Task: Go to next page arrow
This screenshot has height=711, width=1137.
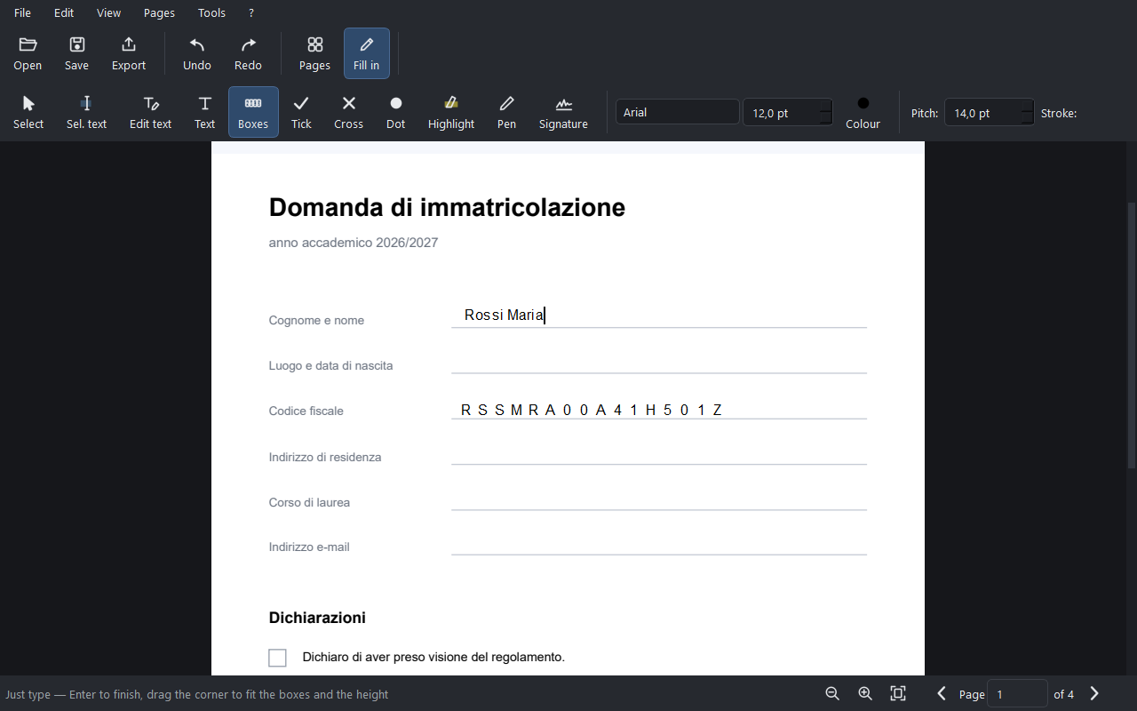Action: (x=1094, y=693)
